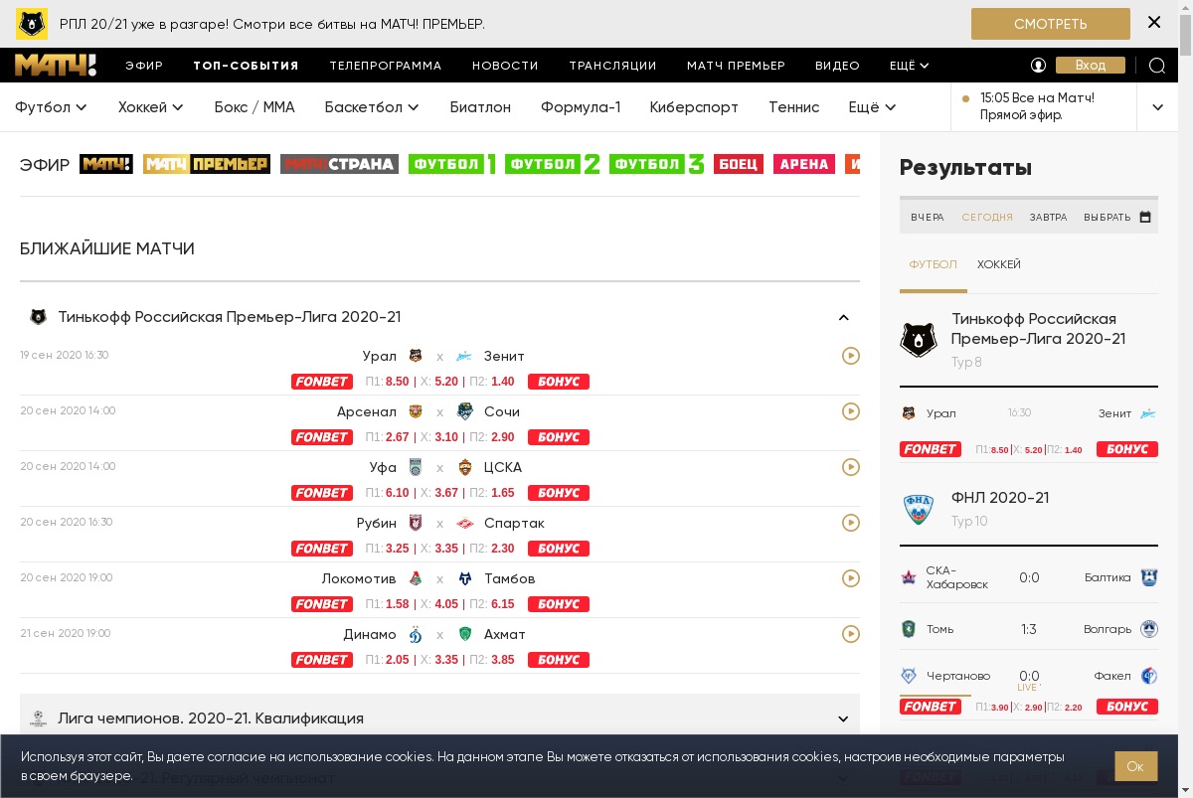Click the Спартак club crest in match list

(464, 523)
